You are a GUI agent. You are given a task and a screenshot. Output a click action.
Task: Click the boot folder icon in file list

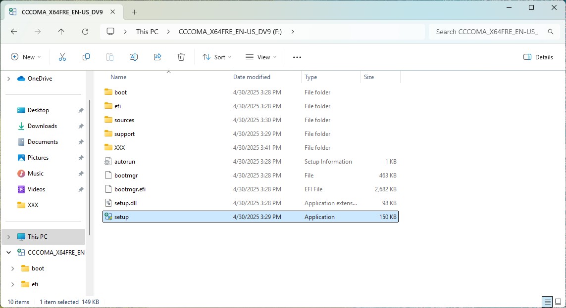[108, 92]
